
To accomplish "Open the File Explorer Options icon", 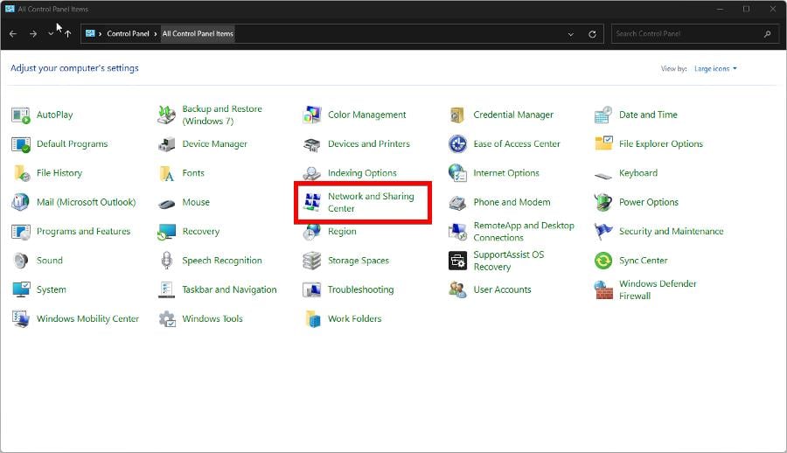I will [x=602, y=143].
